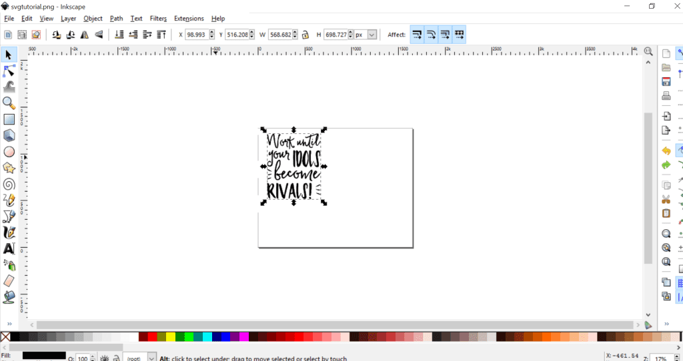The width and height of the screenshot is (683, 361).
Task: Toggle scale stroke width affect button
Action: click(417, 35)
